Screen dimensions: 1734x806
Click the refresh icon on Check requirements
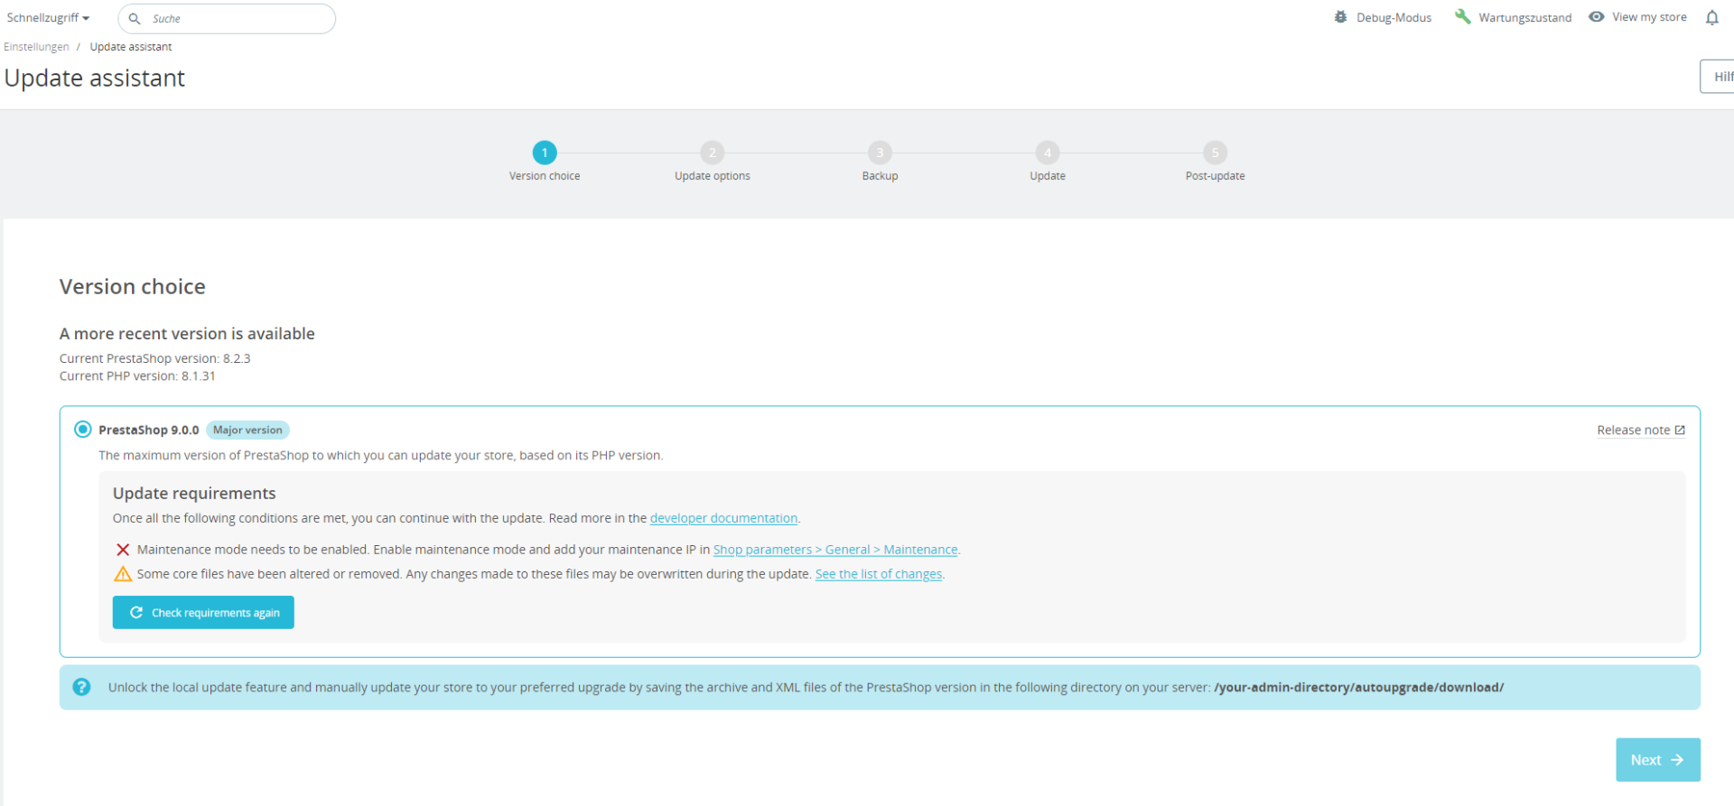tap(136, 612)
